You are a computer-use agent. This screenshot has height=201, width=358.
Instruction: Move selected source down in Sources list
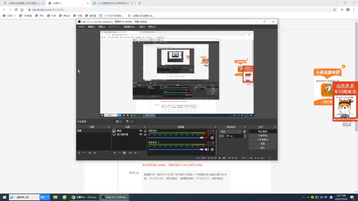[135, 153]
